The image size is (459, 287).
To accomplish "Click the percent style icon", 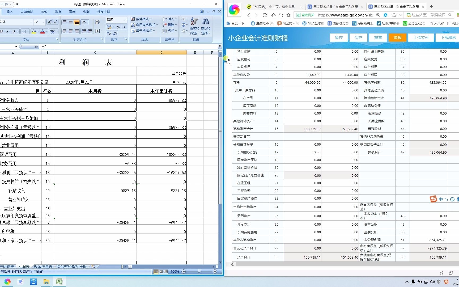I will 118,27.
